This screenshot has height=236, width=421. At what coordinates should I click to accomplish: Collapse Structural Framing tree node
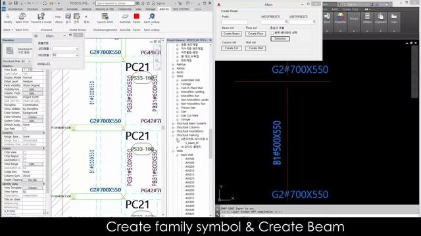[173, 136]
